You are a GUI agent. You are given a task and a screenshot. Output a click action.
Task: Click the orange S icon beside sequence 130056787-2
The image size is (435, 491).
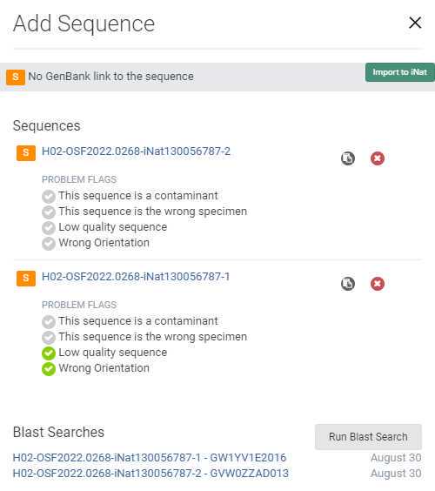pyautogui.click(x=26, y=153)
